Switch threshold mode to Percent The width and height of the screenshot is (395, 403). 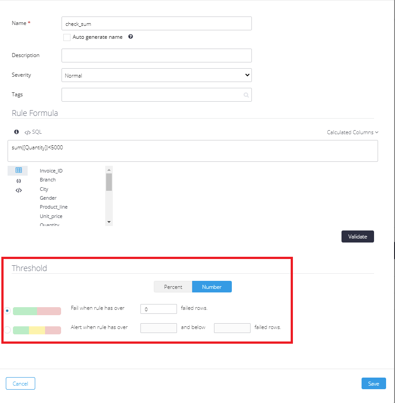173,287
